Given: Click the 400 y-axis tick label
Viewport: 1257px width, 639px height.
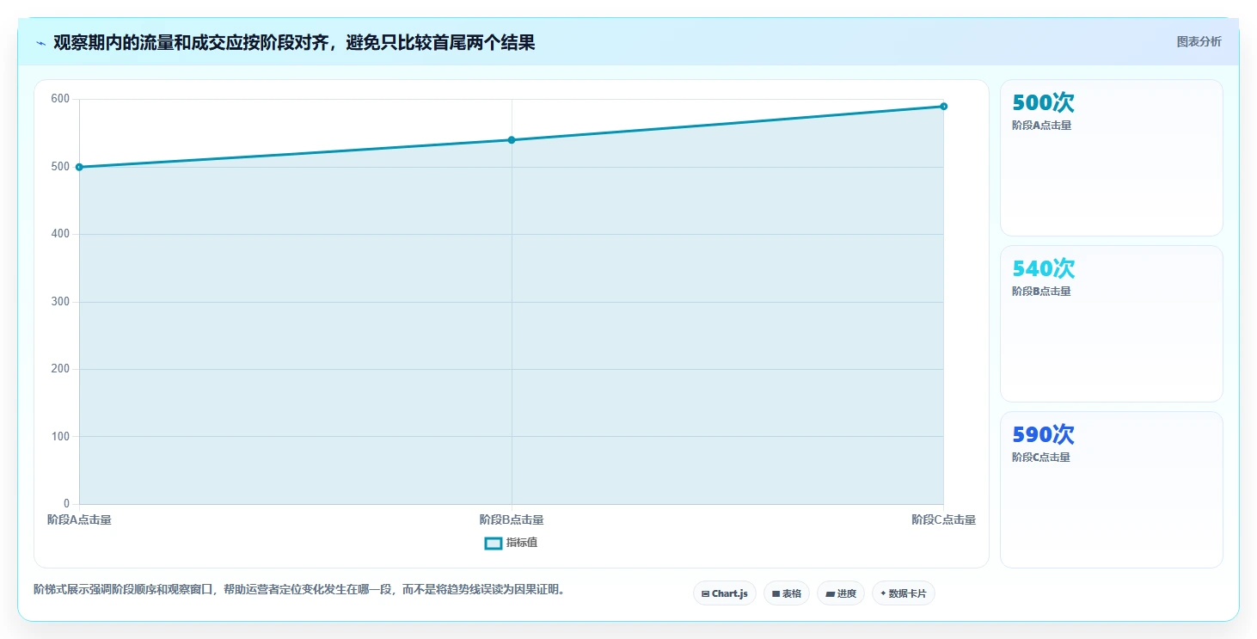Looking at the screenshot, I should [x=60, y=234].
